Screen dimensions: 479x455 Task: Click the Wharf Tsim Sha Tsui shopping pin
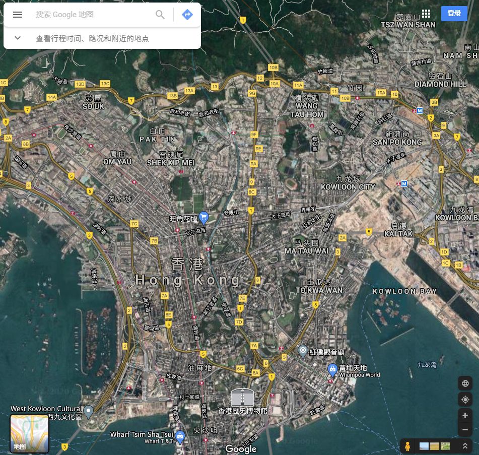tap(181, 436)
